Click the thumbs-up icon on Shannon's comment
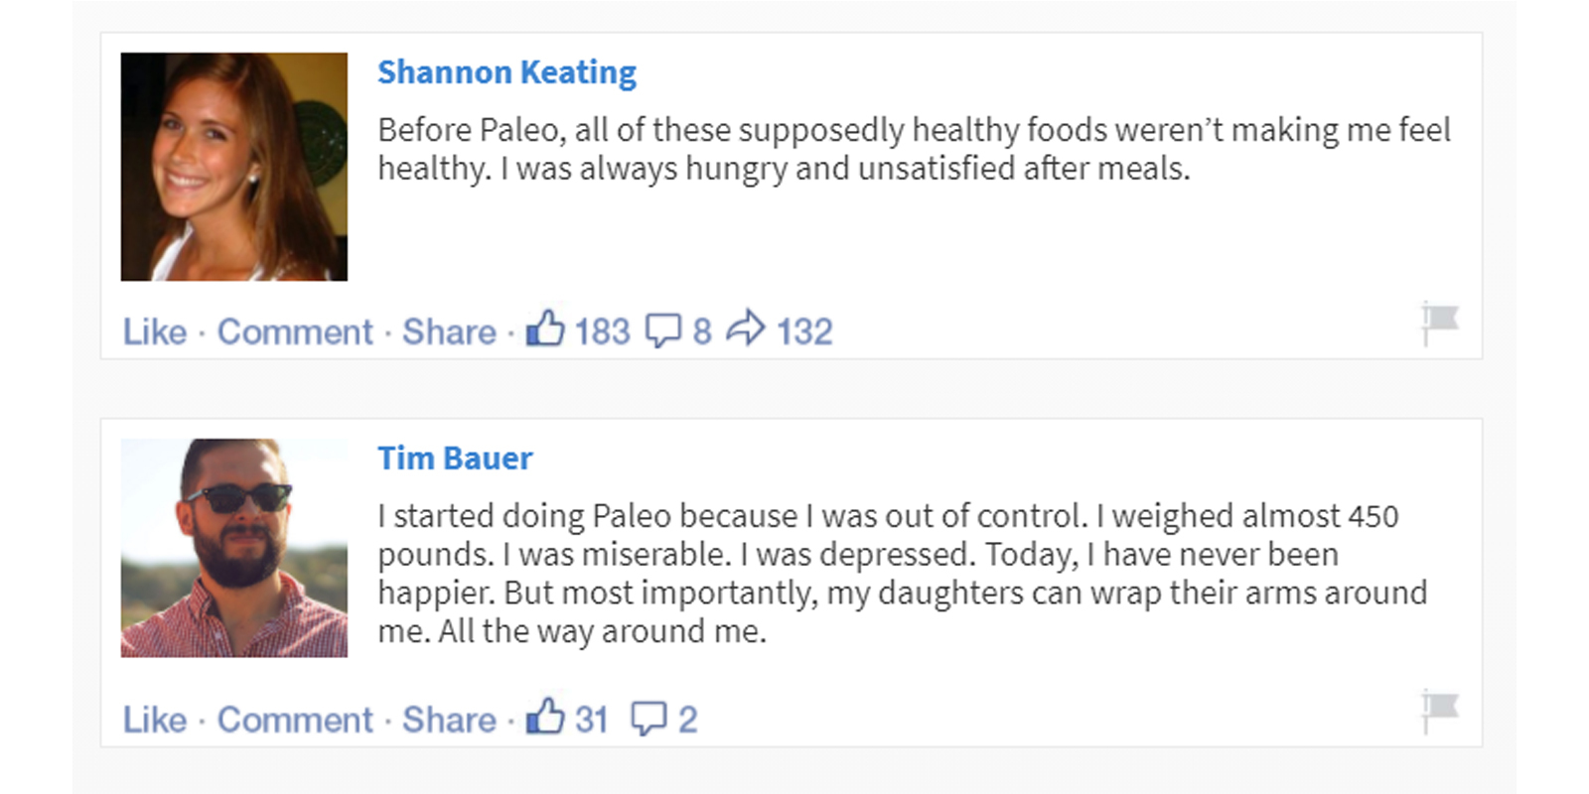Image resolution: width=1589 pixels, height=794 pixels. pos(547,329)
